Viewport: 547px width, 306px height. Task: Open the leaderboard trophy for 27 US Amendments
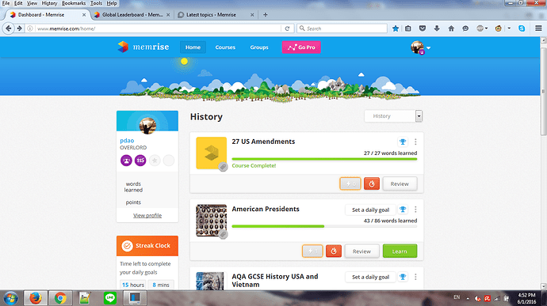tap(403, 142)
